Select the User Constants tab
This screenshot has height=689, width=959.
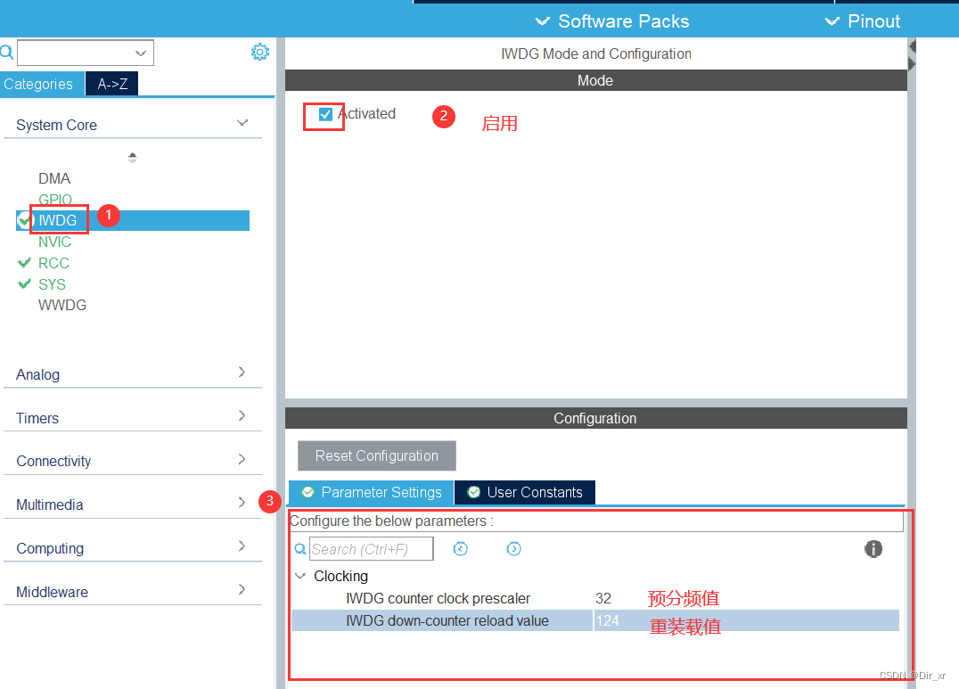525,493
